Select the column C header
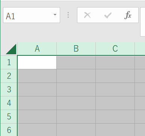The image size is (145, 136). [x=115, y=49]
